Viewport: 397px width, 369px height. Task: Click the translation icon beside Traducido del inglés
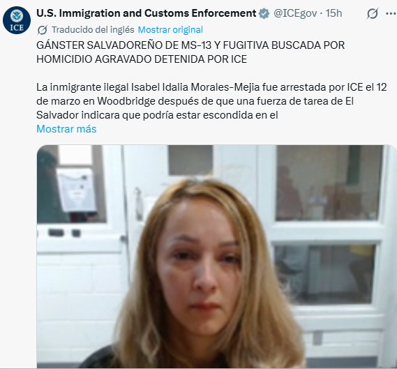[42, 30]
